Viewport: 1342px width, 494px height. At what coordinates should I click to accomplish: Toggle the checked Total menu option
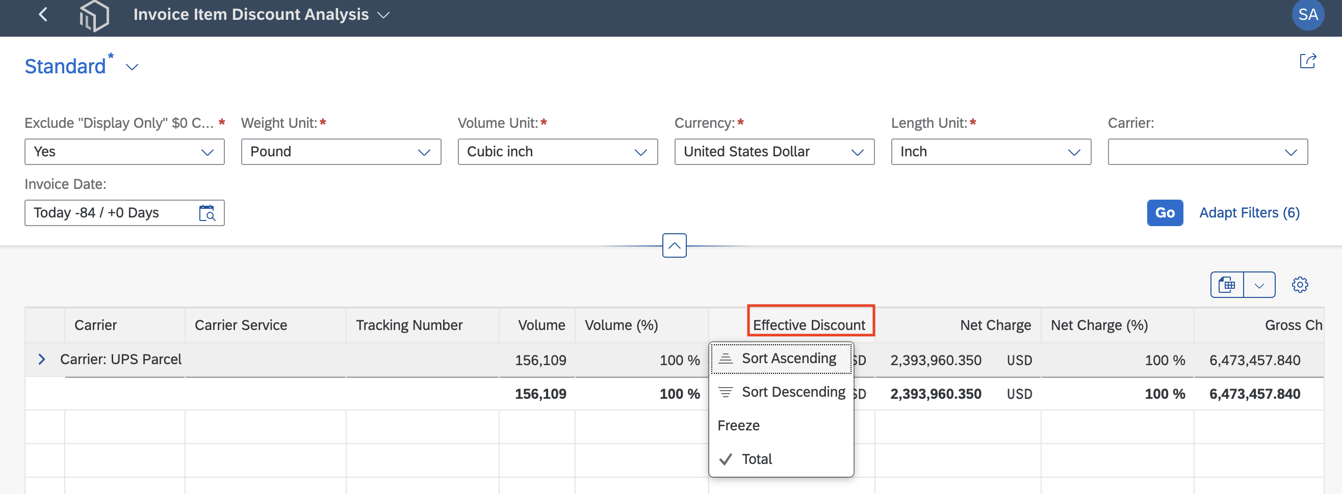781,459
